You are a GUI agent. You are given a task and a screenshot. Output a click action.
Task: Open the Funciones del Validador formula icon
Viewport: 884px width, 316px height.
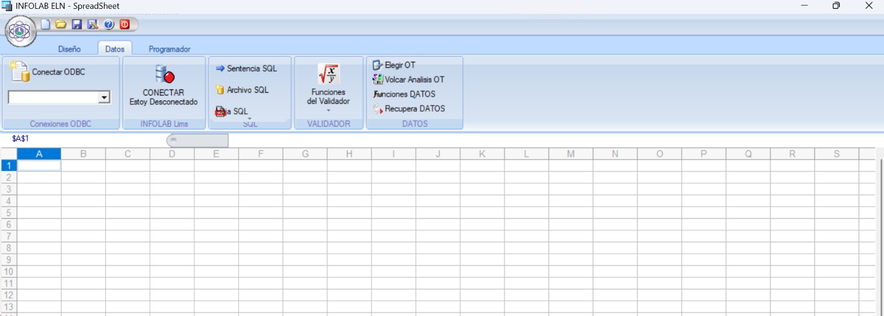329,75
